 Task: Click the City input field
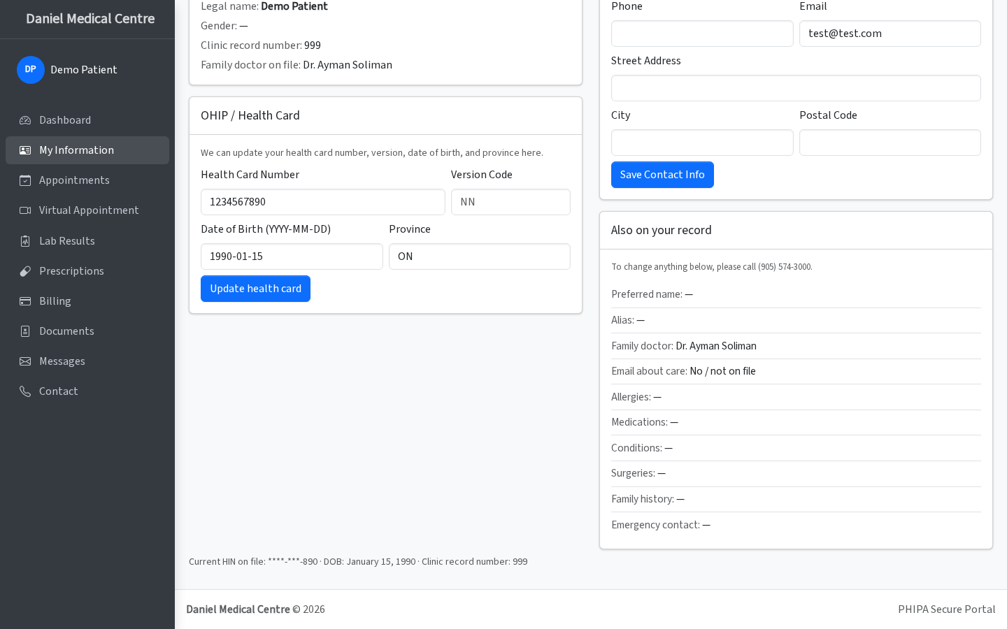tap(702, 143)
